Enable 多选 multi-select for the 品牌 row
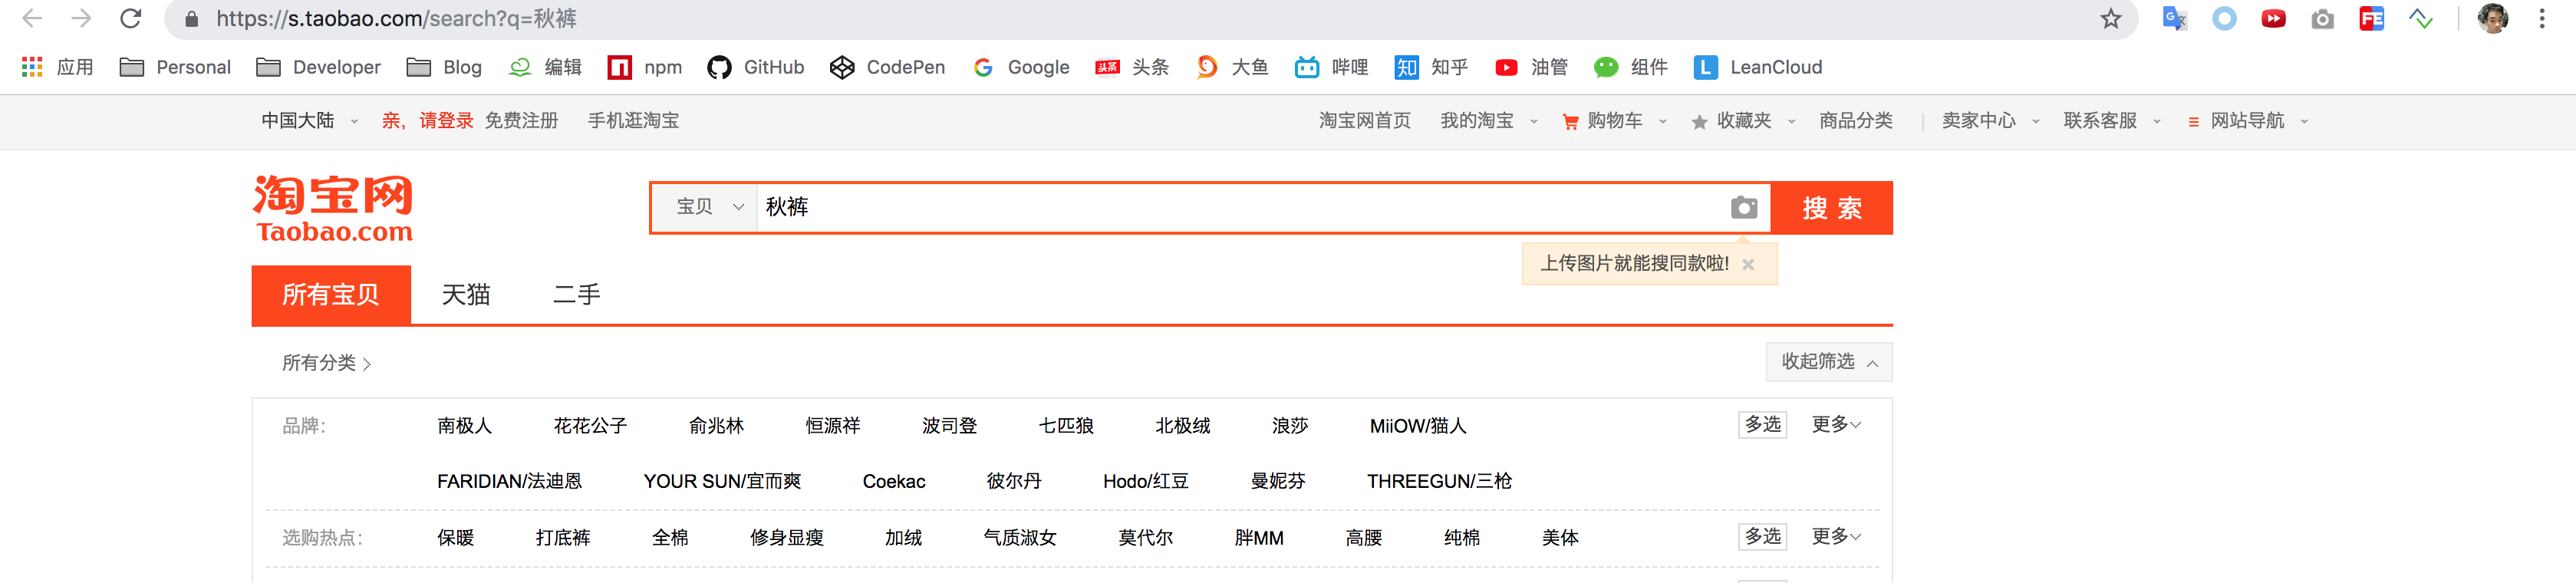 coord(1762,425)
